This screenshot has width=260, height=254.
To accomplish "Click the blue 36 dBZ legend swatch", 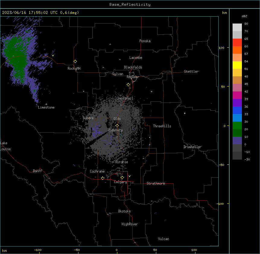I will (x=237, y=110).
